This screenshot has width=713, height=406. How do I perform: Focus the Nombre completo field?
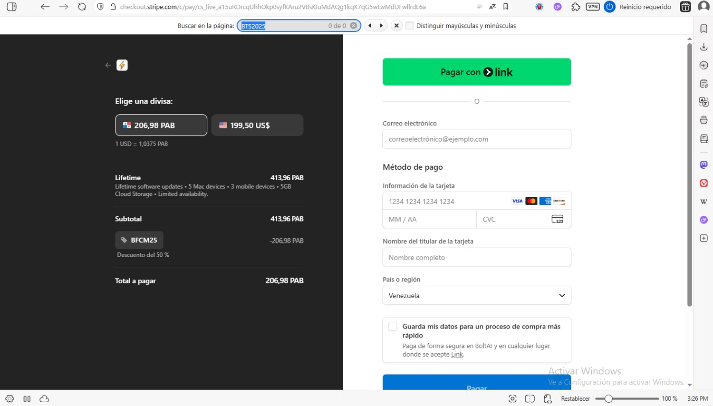tap(477, 257)
